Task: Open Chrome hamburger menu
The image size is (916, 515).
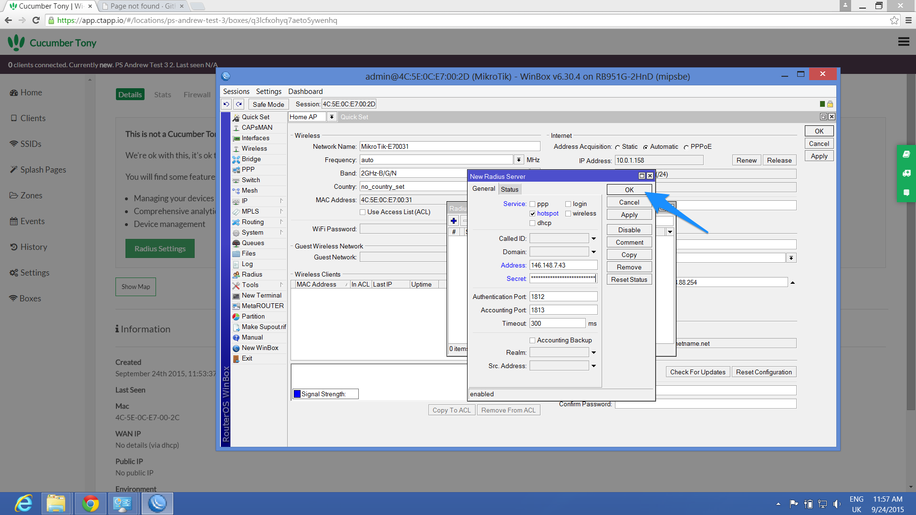Action: tap(908, 21)
